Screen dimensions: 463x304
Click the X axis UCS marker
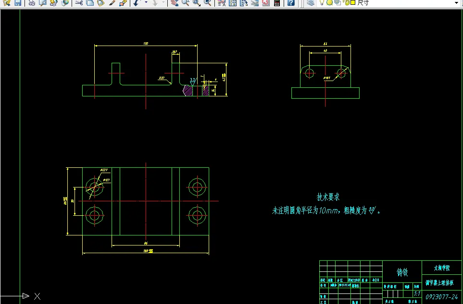(37, 296)
